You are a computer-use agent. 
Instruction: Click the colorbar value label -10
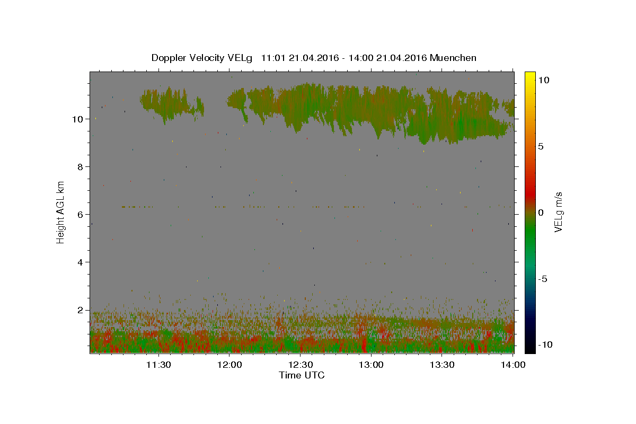tap(545, 345)
